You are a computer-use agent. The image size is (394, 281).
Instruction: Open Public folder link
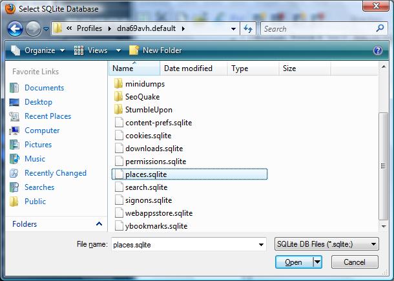click(x=35, y=202)
